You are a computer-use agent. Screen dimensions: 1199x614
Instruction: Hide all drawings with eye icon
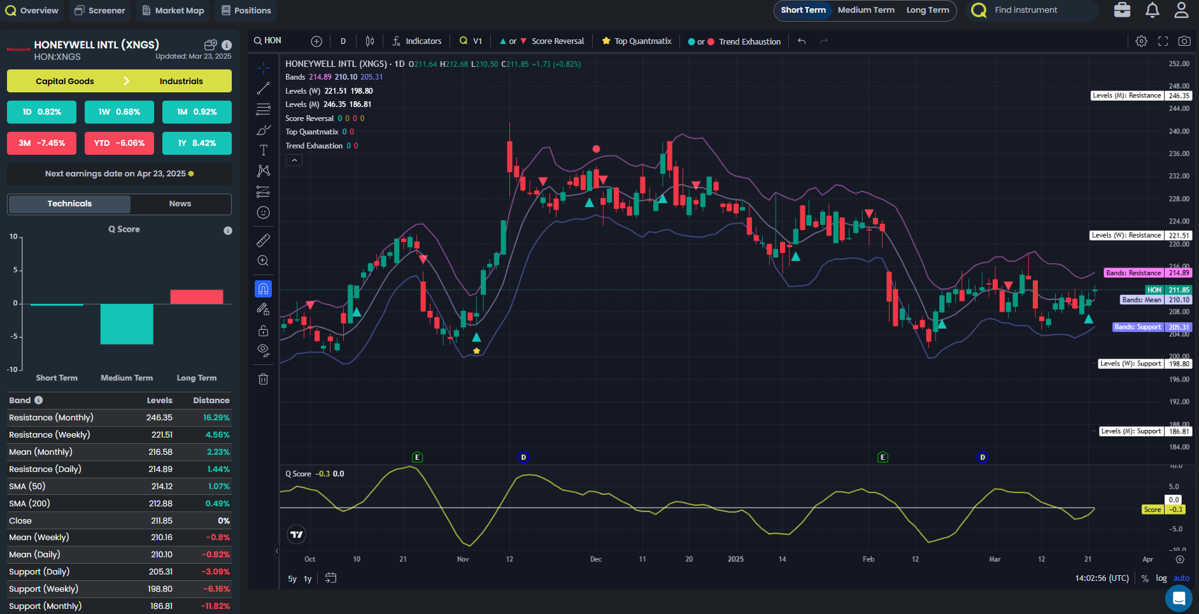(263, 351)
